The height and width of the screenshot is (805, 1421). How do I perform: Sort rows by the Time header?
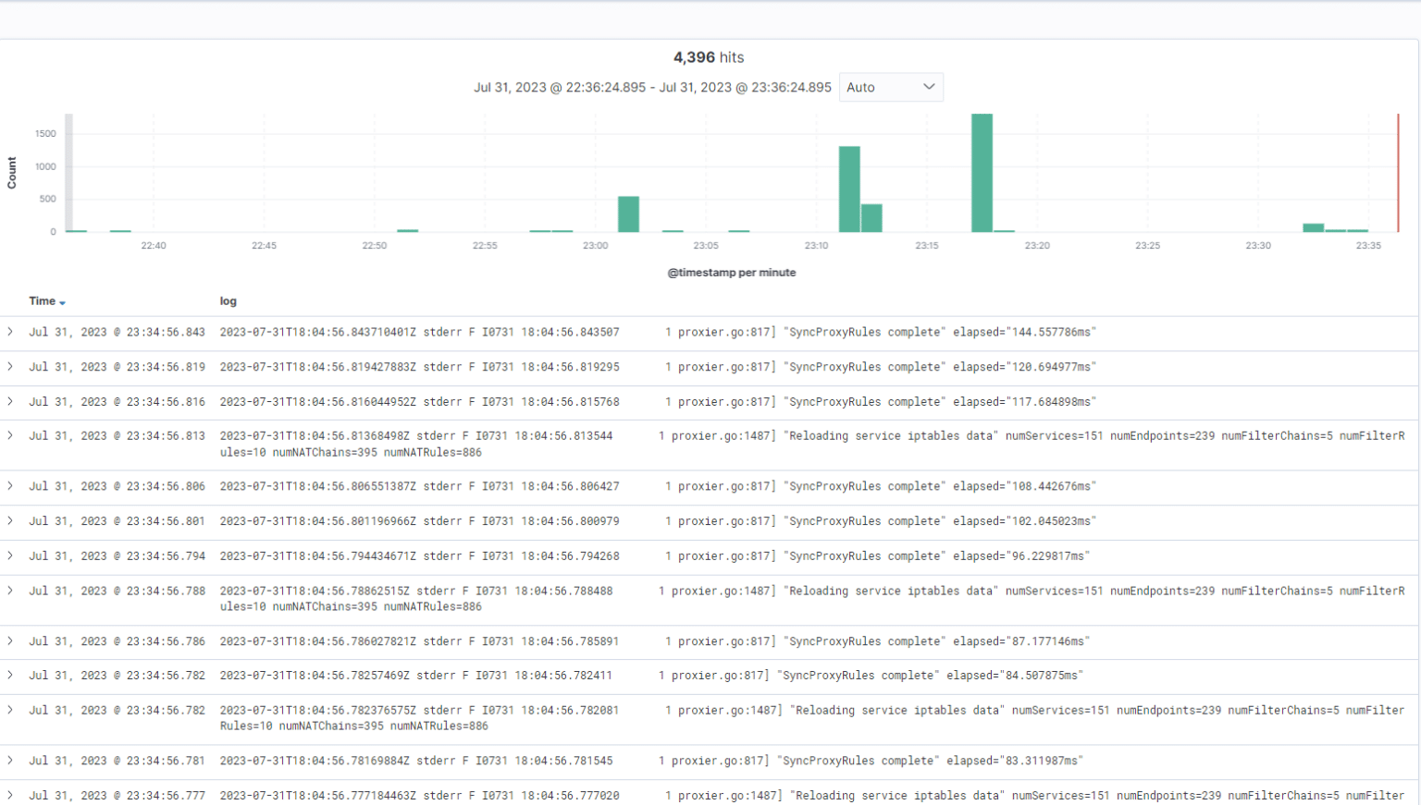tap(43, 301)
